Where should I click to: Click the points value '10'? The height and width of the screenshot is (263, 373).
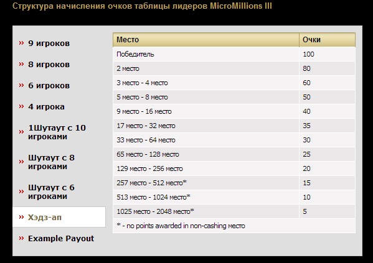pyautogui.click(x=306, y=197)
